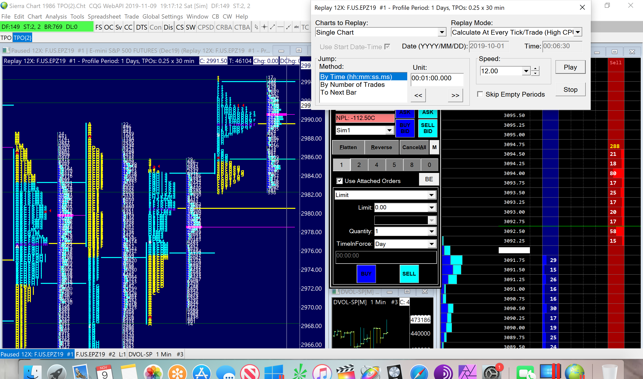The height and width of the screenshot is (379, 643).
Task: Set order quantity preset to 4
Action: (x=377, y=165)
